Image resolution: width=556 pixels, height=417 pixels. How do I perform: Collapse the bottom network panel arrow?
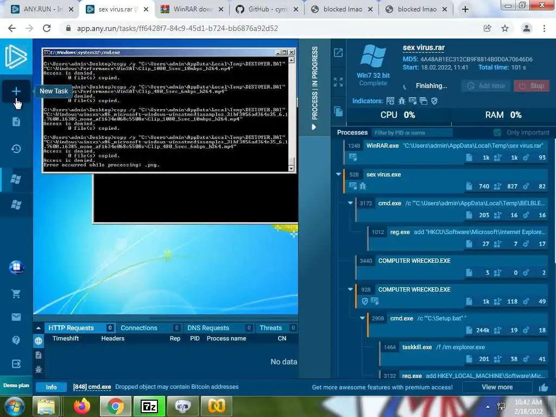(39, 328)
